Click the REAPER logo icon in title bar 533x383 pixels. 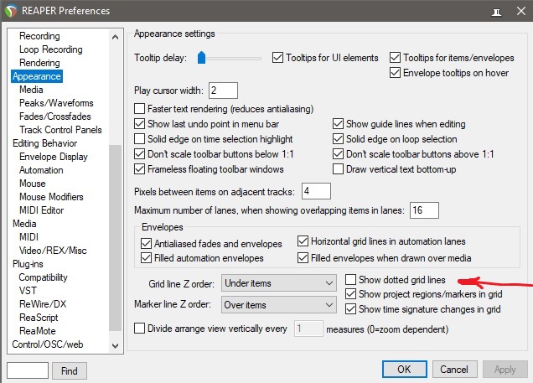[x=11, y=11]
